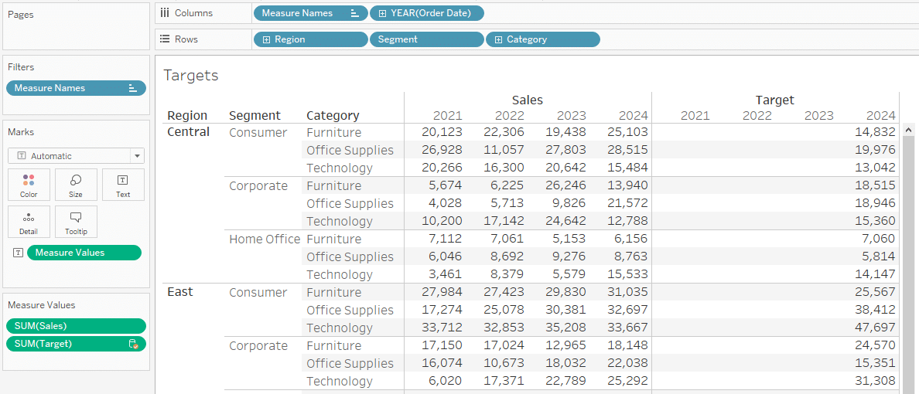The width and height of the screenshot is (919, 394).
Task: Select the SUM(Sales) measure pill
Action: coord(76,326)
